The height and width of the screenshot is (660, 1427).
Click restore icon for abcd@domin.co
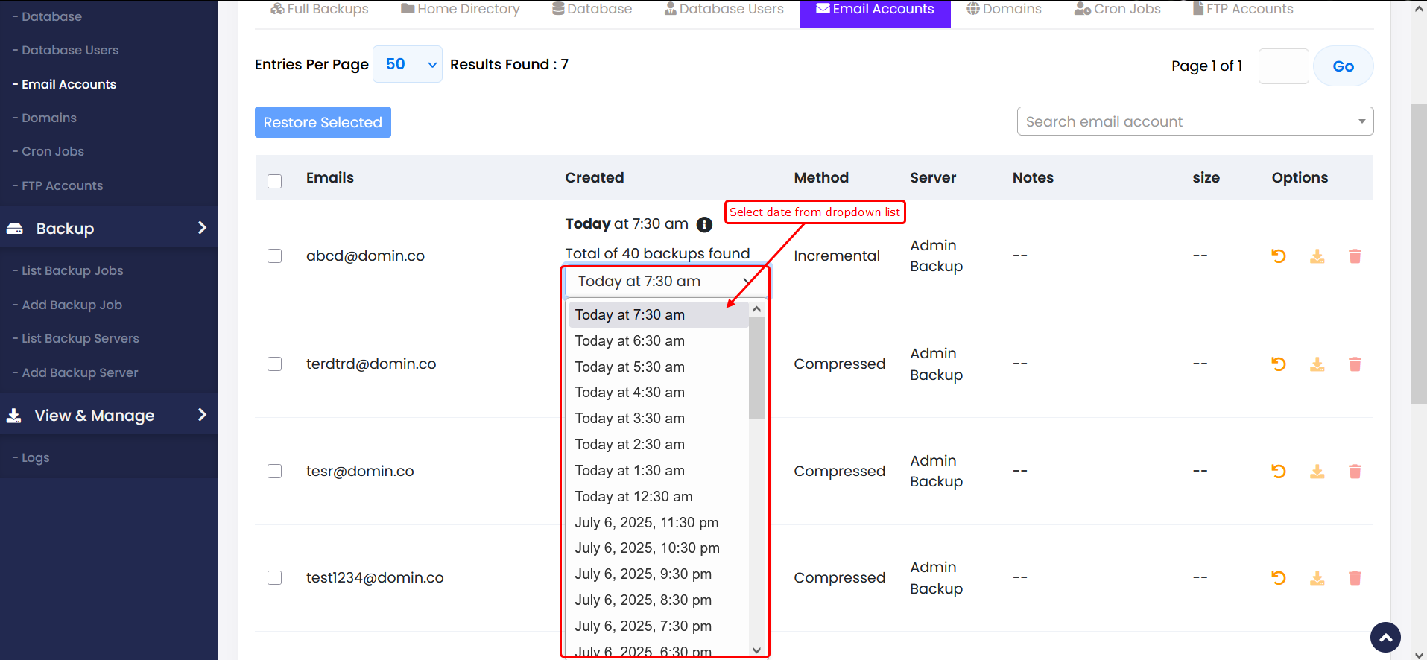[1279, 256]
